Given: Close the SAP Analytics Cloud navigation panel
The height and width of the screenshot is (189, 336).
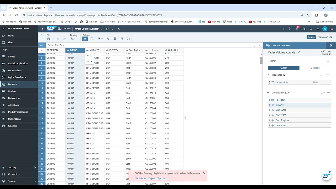Looking at the screenshot, I should 3,29.
